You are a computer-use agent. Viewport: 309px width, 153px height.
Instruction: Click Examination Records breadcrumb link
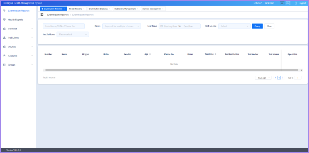click(x=58, y=15)
